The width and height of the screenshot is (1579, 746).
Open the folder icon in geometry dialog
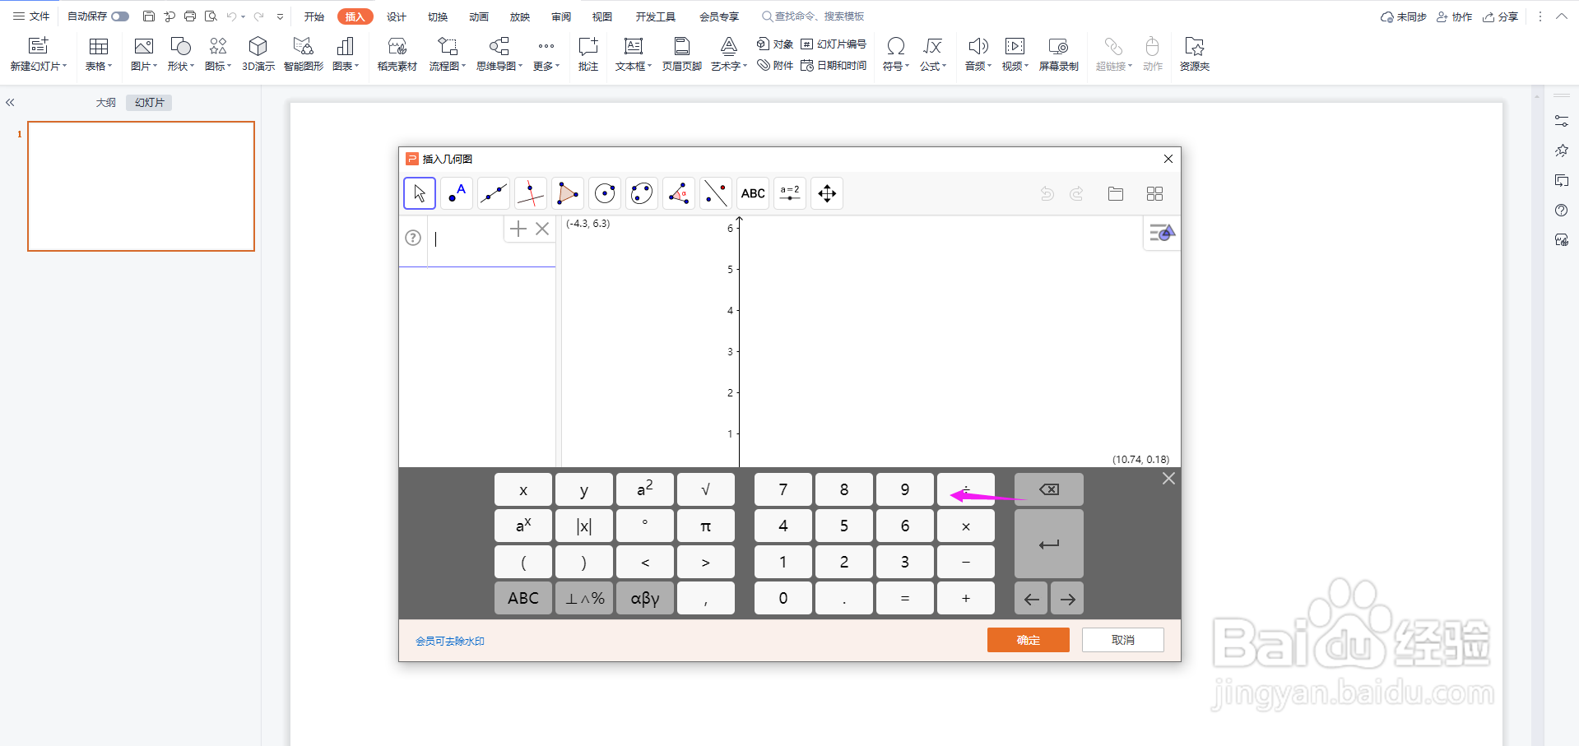[x=1116, y=193]
